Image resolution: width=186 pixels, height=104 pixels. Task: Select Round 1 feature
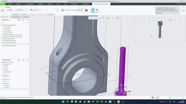pos(7,86)
